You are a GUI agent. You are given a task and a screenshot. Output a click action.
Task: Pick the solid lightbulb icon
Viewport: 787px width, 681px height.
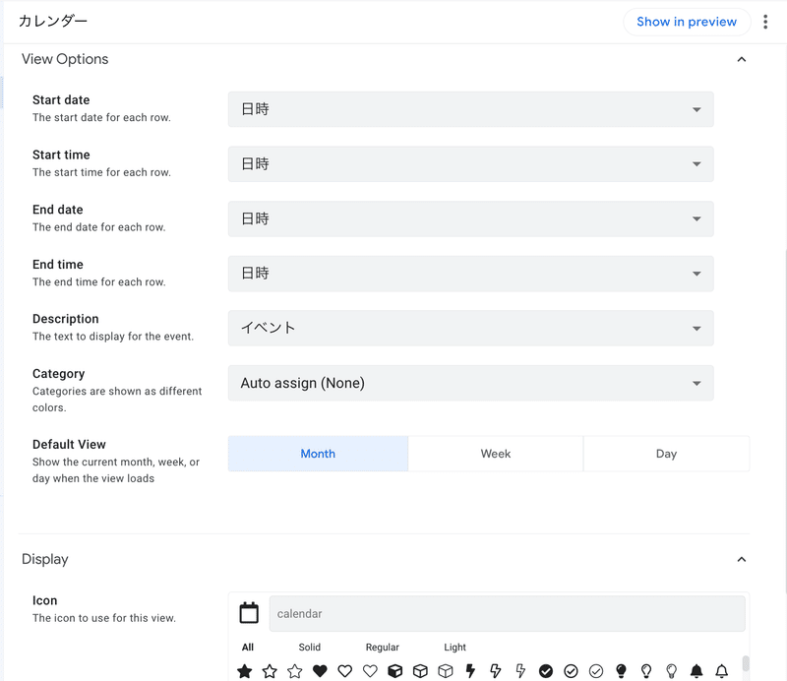[x=621, y=671]
